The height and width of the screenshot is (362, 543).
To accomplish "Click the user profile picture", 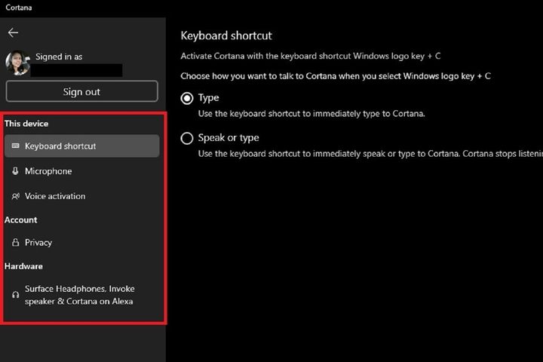I will click(17, 63).
